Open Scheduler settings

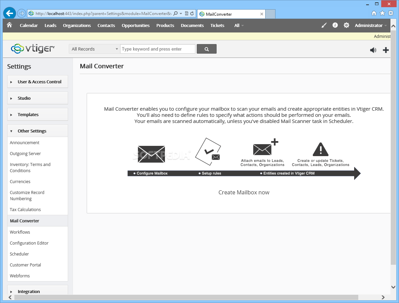(20, 254)
